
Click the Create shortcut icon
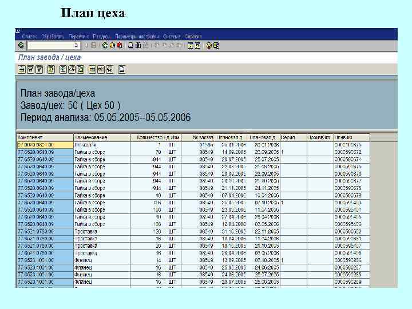coord(197,45)
